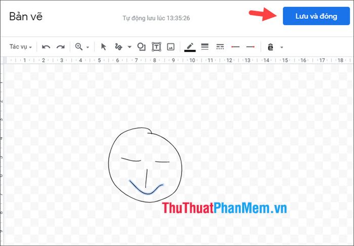Click the horizontal ruler at mark 10
Image resolution: width=354 pixels, height=246 pixels.
click(192, 60)
